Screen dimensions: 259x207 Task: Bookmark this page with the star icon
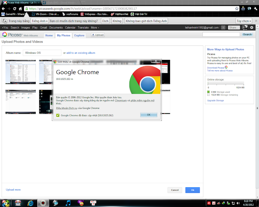pyautogui.click(x=237, y=9)
